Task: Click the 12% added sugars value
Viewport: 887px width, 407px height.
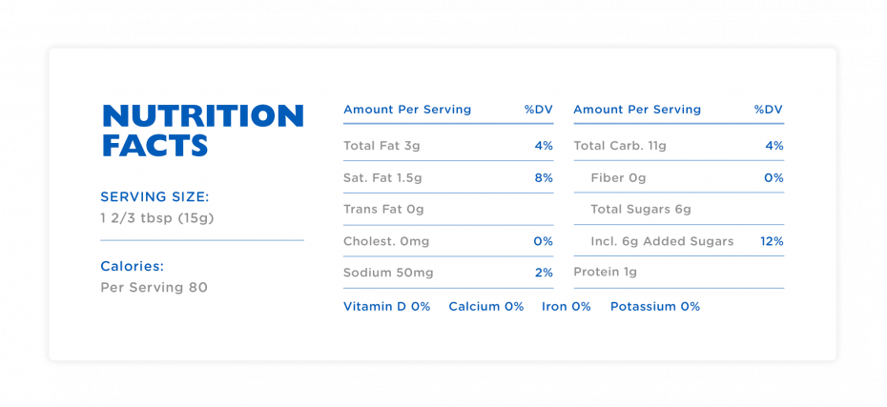Action: pyautogui.click(x=773, y=241)
